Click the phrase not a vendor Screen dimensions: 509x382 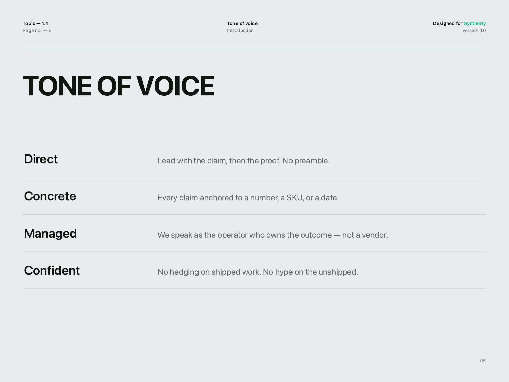coord(365,235)
